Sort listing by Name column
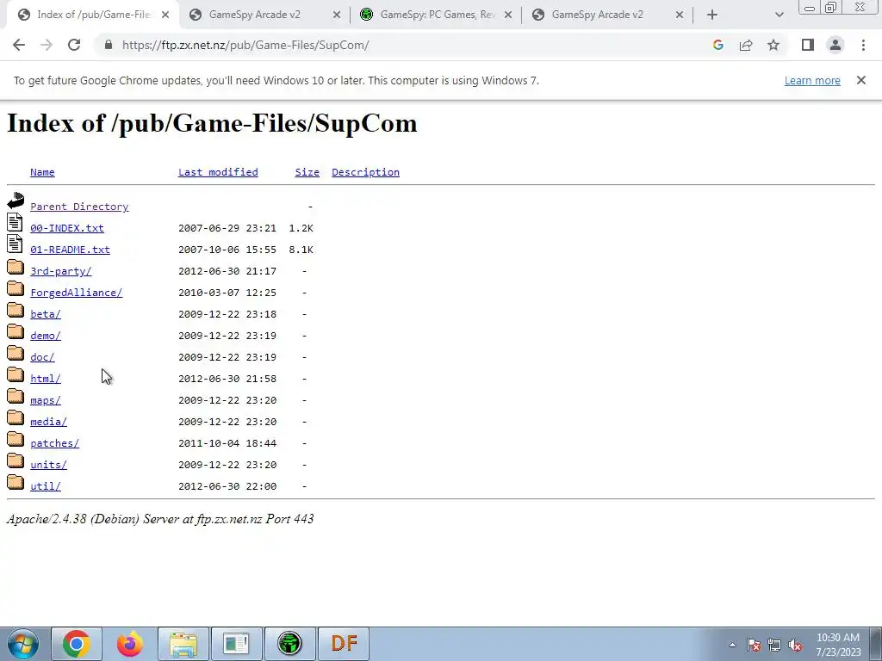Image resolution: width=882 pixels, height=661 pixels. 42,172
